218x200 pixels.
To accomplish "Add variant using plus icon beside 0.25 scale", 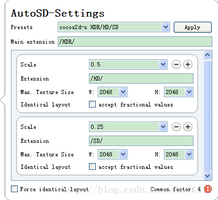I will [x=188, y=127].
